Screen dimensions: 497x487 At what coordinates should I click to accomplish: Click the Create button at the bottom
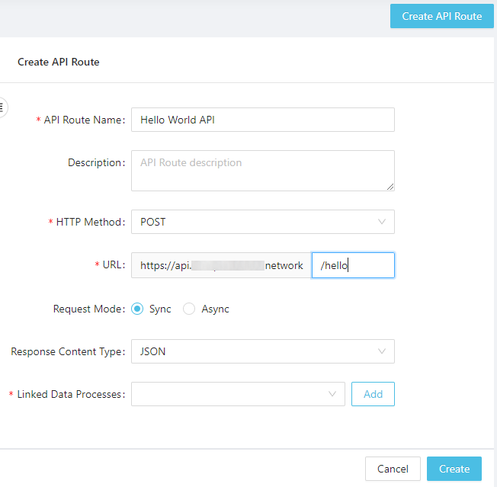click(x=454, y=469)
